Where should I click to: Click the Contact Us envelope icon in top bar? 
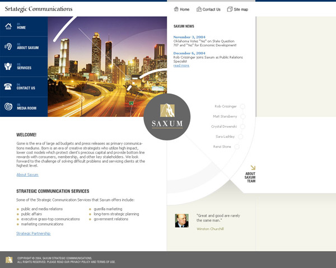(x=198, y=10)
